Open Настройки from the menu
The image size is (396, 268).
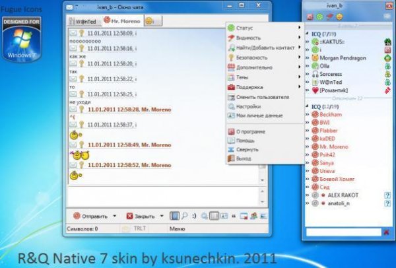click(x=265, y=106)
